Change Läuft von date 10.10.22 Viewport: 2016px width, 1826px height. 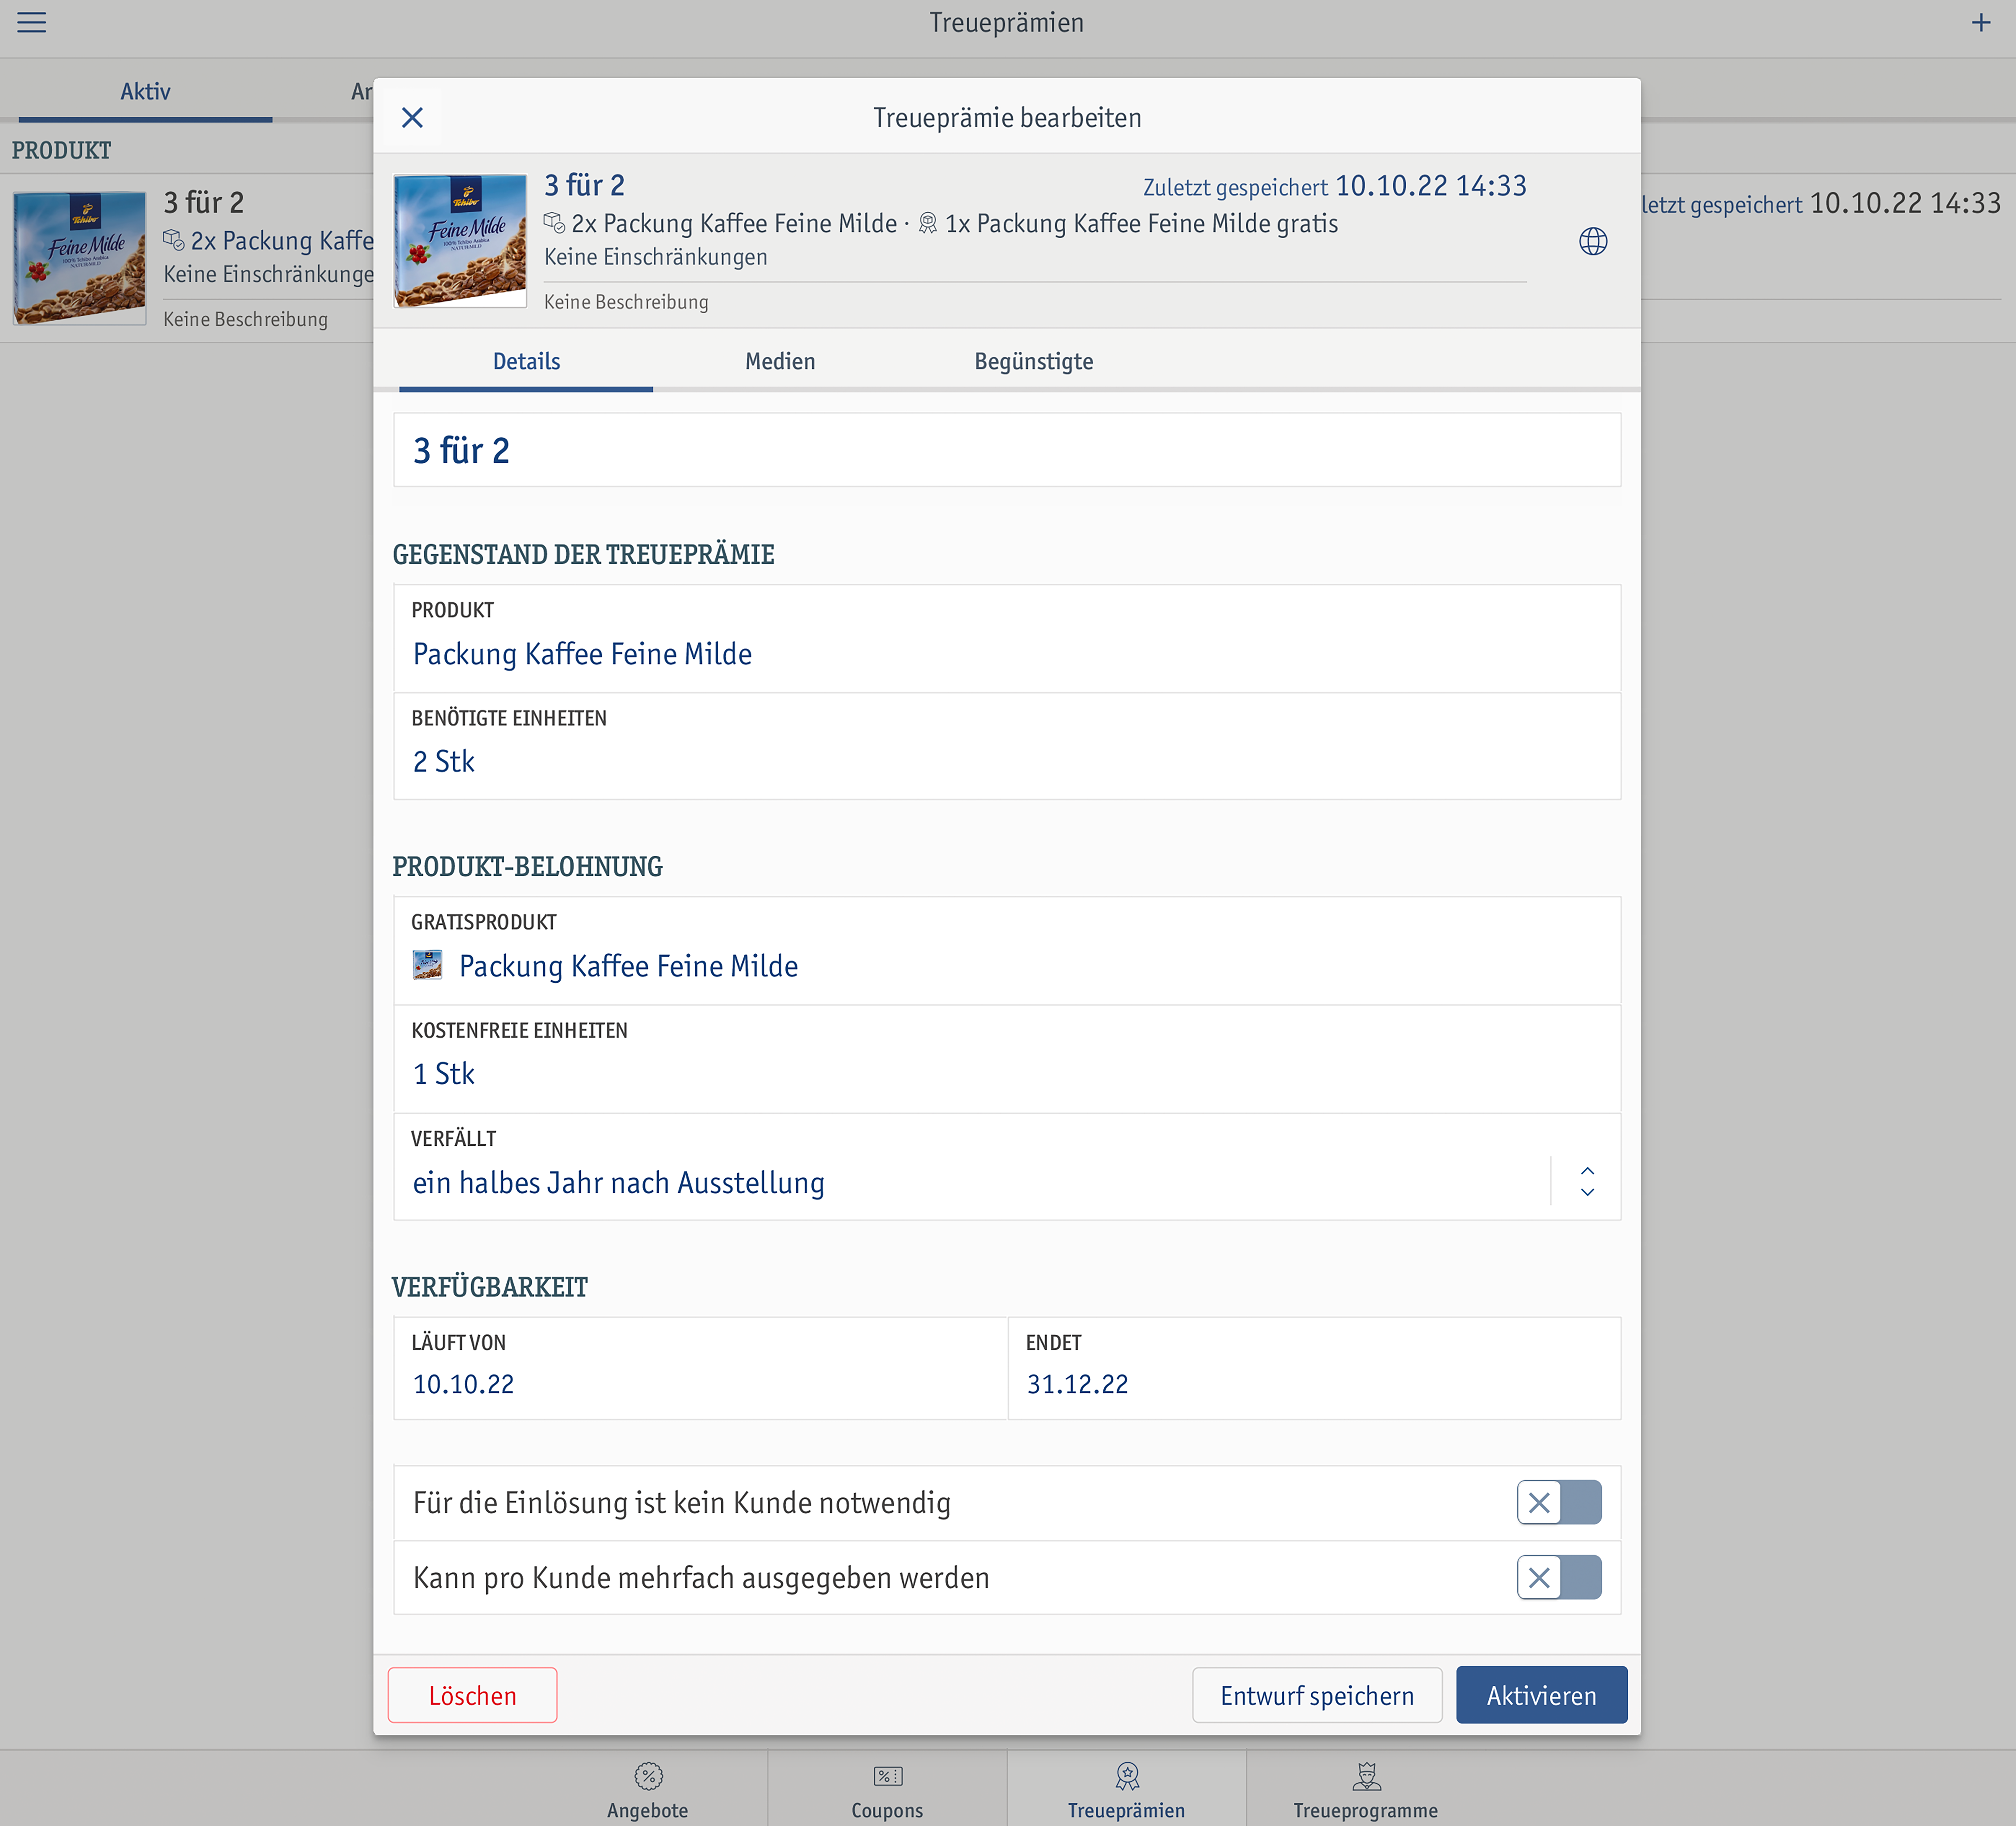700,1368
